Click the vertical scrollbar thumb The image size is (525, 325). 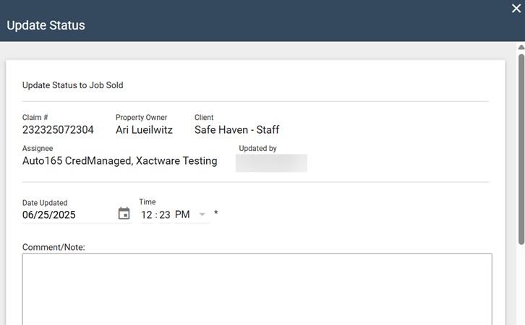click(521, 144)
